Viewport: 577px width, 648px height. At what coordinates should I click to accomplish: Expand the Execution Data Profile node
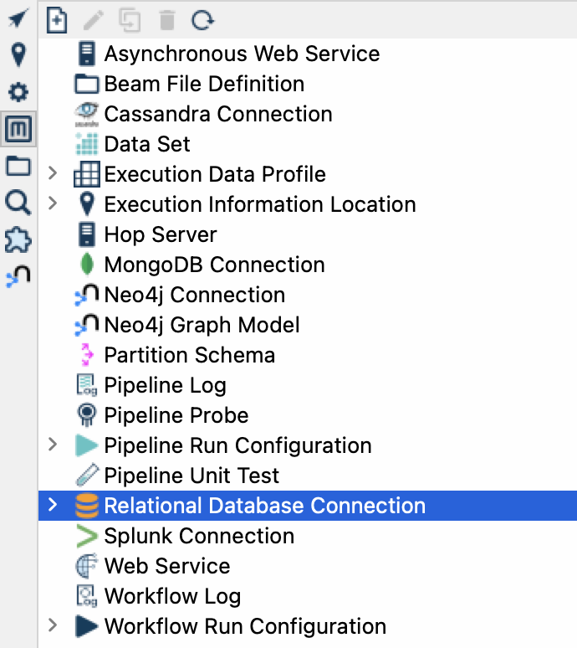pos(53,173)
